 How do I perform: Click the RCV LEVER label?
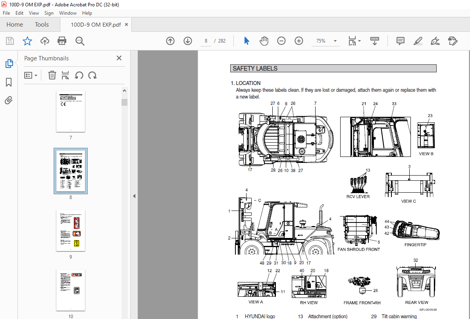click(358, 197)
